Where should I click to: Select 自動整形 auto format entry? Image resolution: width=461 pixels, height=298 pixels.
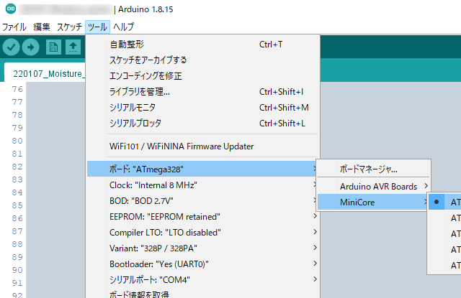point(126,45)
